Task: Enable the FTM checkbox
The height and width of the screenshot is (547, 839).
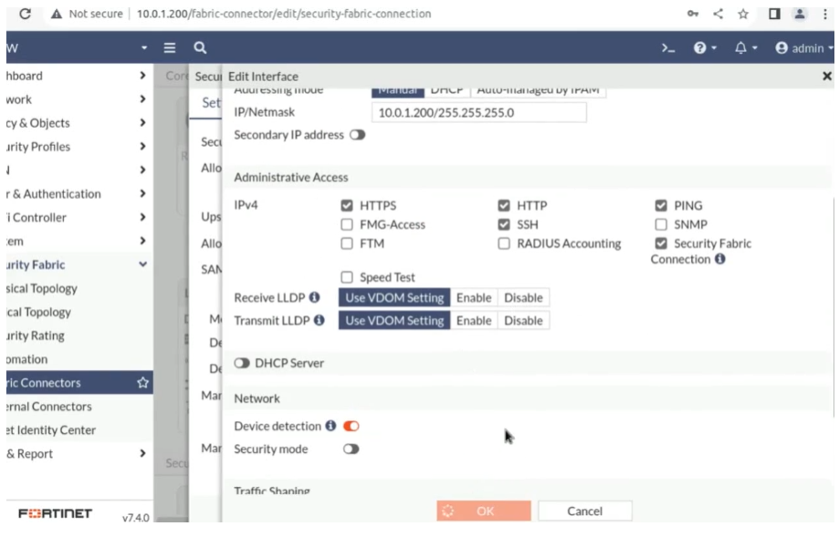Action: 347,243
